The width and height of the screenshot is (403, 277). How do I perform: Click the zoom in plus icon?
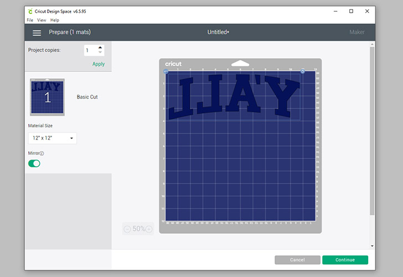click(x=149, y=229)
